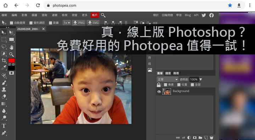Select the Brush tool
The height and width of the screenshot is (140, 255).
coord(4,83)
